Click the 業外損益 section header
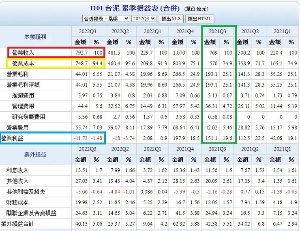The height and width of the screenshot is (231, 300). [35, 154]
